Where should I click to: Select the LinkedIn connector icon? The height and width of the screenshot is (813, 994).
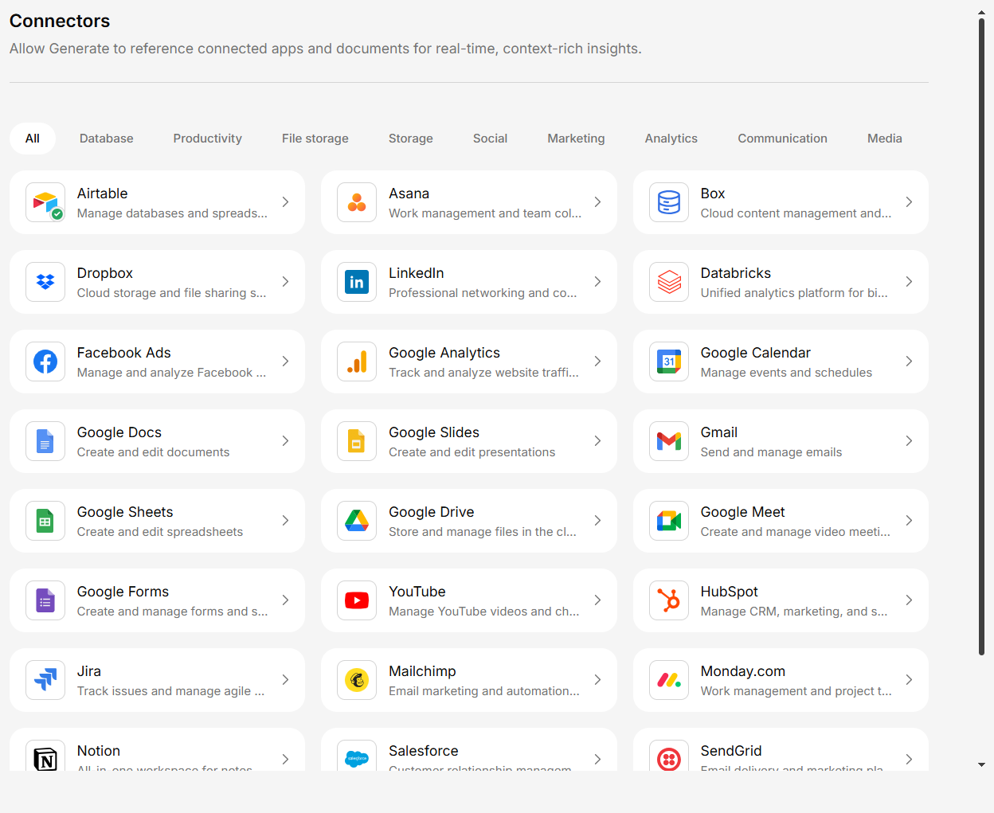[x=357, y=282]
